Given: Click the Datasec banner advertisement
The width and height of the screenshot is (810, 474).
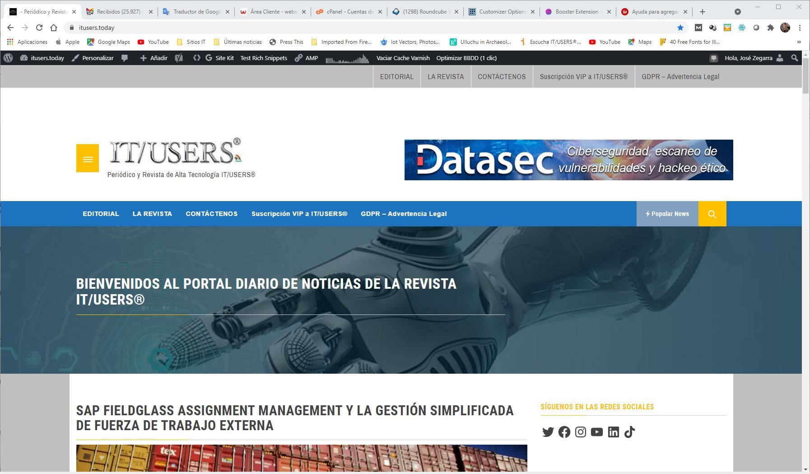Looking at the screenshot, I should point(568,160).
